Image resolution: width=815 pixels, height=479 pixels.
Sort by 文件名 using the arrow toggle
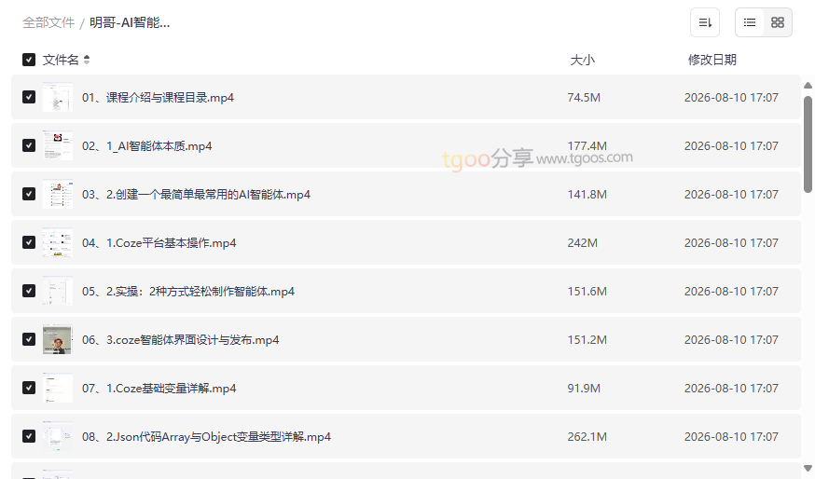point(87,60)
